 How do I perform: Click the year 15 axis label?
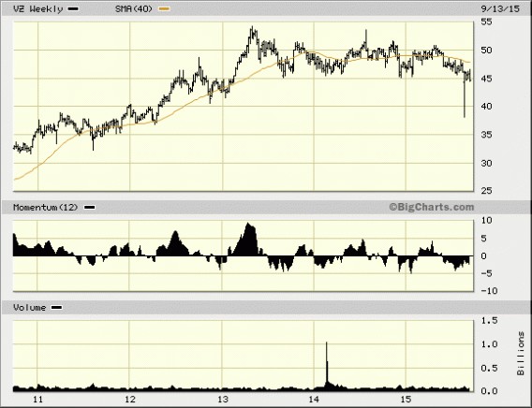point(406,399)
